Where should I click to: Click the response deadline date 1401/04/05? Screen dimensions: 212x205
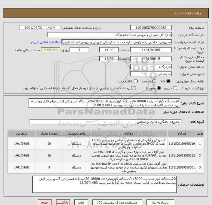[151, 50]
